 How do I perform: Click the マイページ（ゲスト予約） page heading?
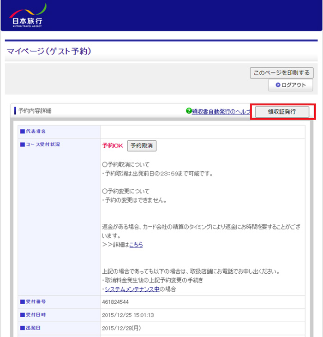click(x=48, y=51)
